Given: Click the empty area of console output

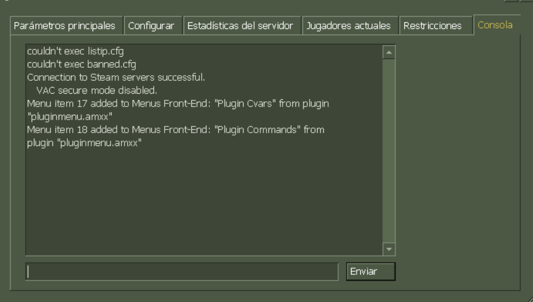Looking at the screenshot, I should pyautogui.click(x=204, y=197).
